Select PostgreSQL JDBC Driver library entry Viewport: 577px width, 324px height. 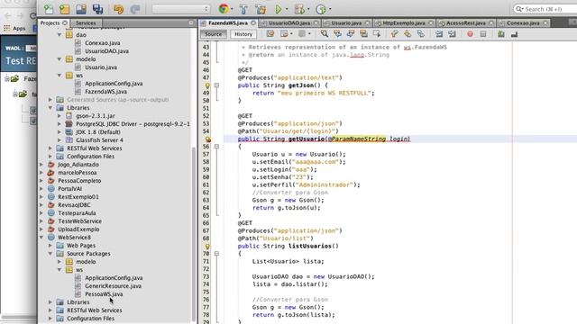(x=133, y=124)
